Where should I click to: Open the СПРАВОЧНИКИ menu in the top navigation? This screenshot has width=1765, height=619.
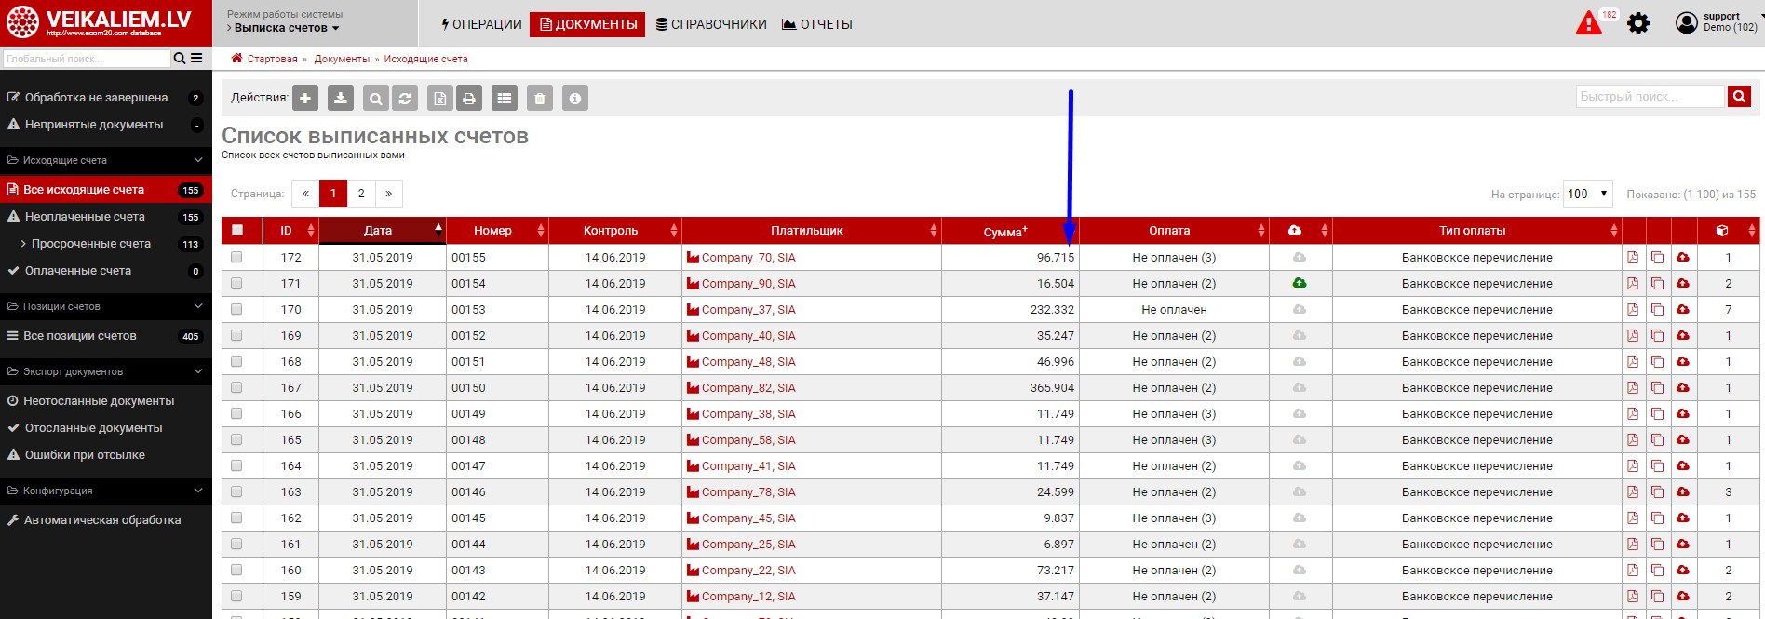click(711, 24)
